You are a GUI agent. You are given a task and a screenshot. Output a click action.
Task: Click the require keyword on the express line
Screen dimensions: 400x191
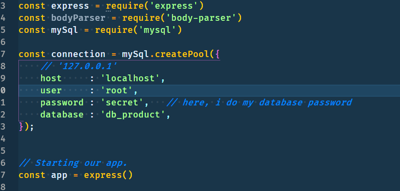pyautogui.click(x=125, y=6)
